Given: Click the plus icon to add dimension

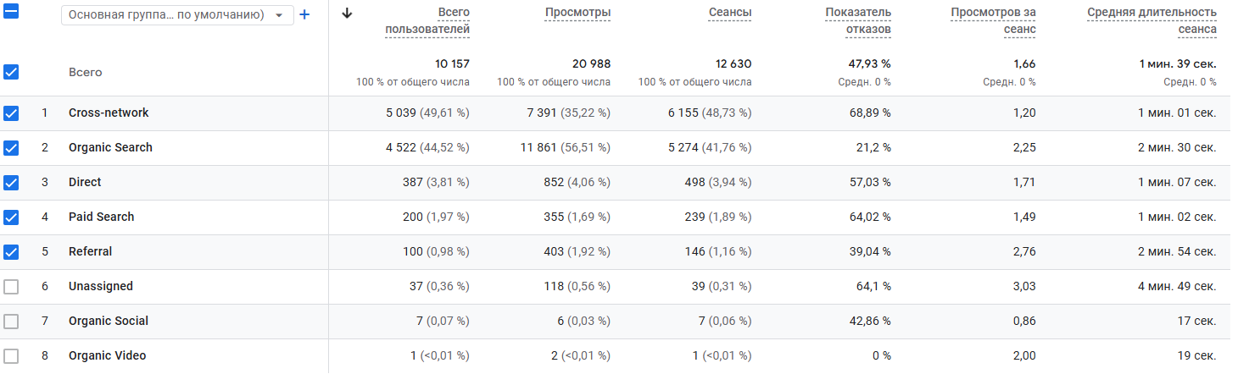Looking at the screenshot, I should coord(305,14).
